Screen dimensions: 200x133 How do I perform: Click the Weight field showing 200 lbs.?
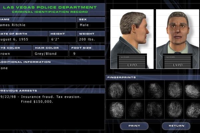pos(91,39)
